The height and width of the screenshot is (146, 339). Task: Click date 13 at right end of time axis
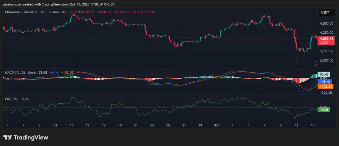click(312, 125)
